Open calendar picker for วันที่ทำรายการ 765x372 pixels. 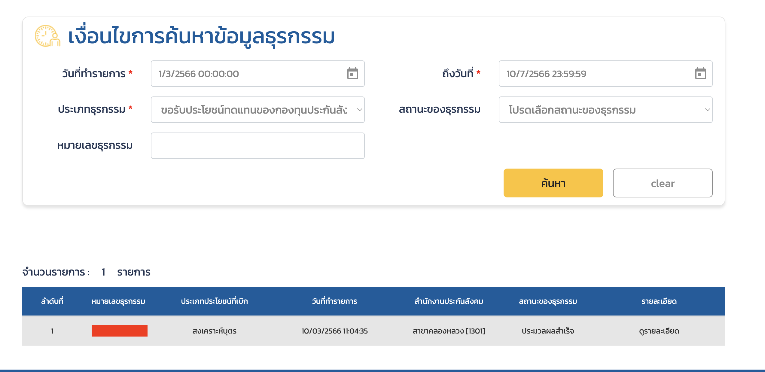tap(352, 74)
